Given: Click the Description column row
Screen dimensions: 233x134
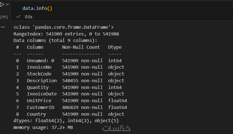Looking at the screenshot, I should click(x=42, y=81).
